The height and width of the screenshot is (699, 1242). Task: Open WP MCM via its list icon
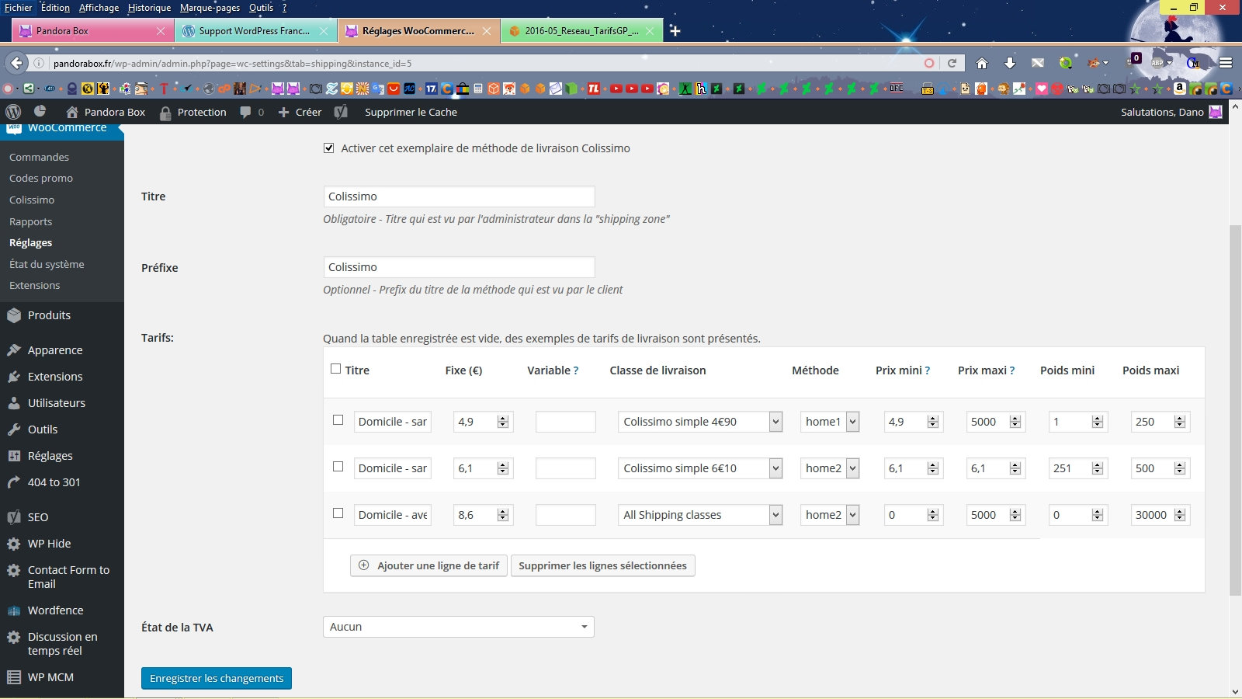[14, 677]
